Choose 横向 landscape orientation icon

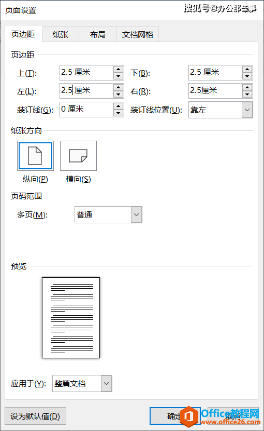click(x=78, y=156)
